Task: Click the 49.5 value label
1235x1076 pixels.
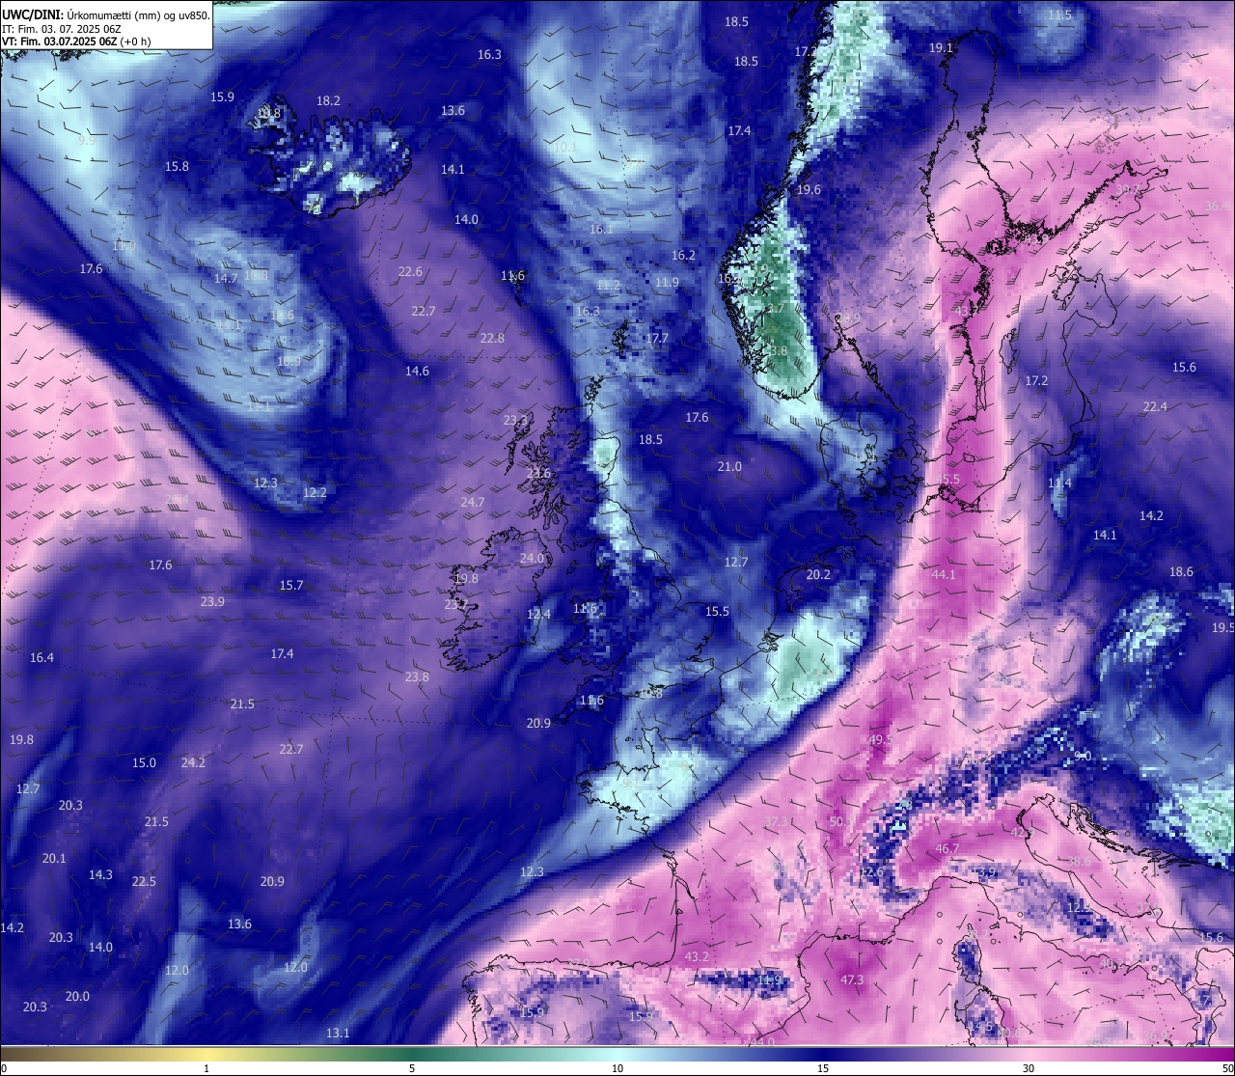Action: pyautogui.click(x=881, y=739)
